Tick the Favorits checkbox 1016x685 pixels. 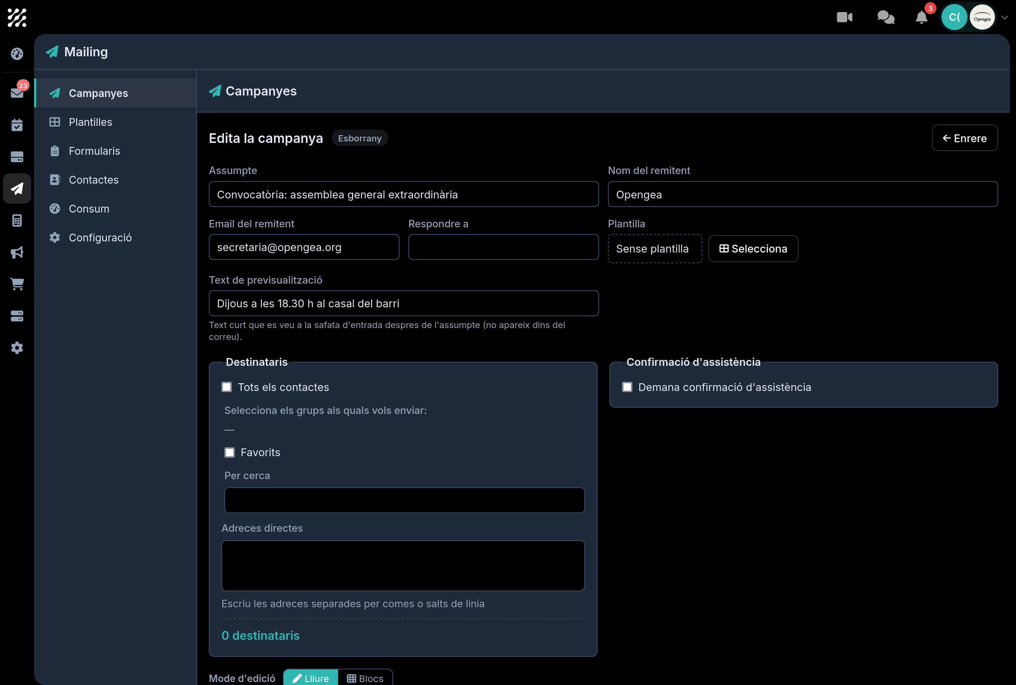point(229,452)
